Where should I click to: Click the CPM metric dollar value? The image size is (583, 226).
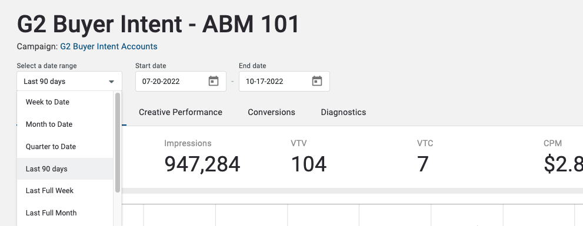point(564,164)
